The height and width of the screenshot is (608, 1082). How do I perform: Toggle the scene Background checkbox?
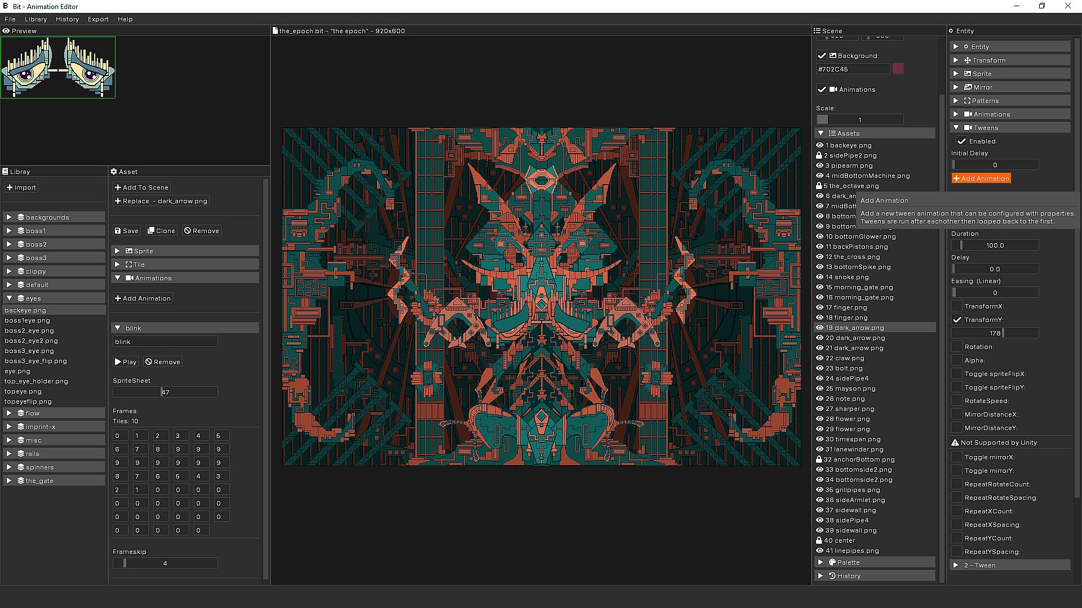[x=822, y=56]
